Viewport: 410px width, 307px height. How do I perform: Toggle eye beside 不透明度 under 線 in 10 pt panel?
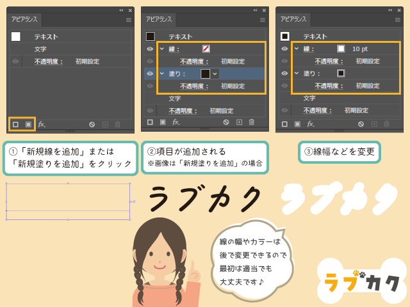(284, 61)
